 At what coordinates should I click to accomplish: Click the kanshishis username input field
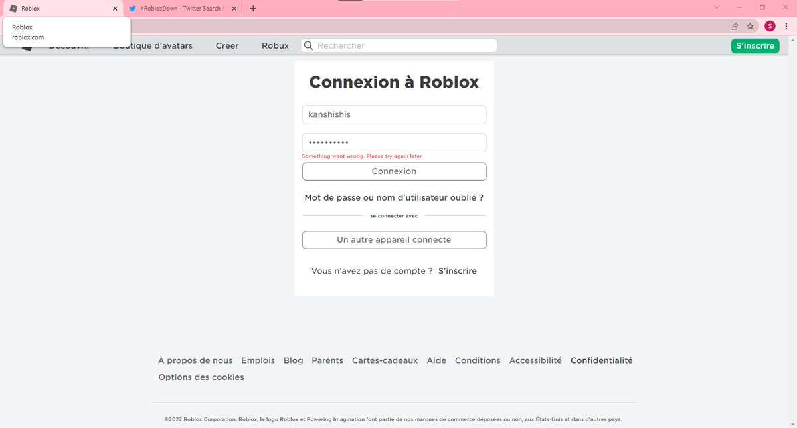[394, 114]
